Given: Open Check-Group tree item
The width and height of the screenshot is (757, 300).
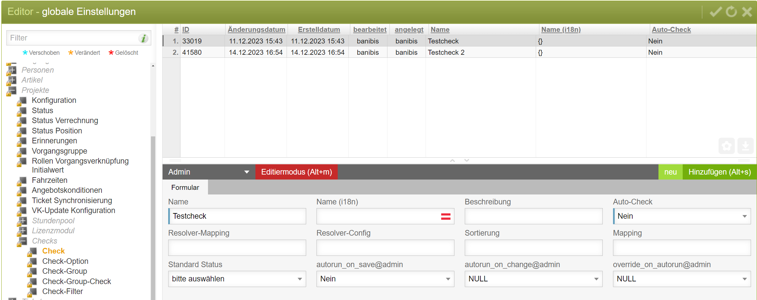Looking at the screenshot, I should (x=65, y=271).
